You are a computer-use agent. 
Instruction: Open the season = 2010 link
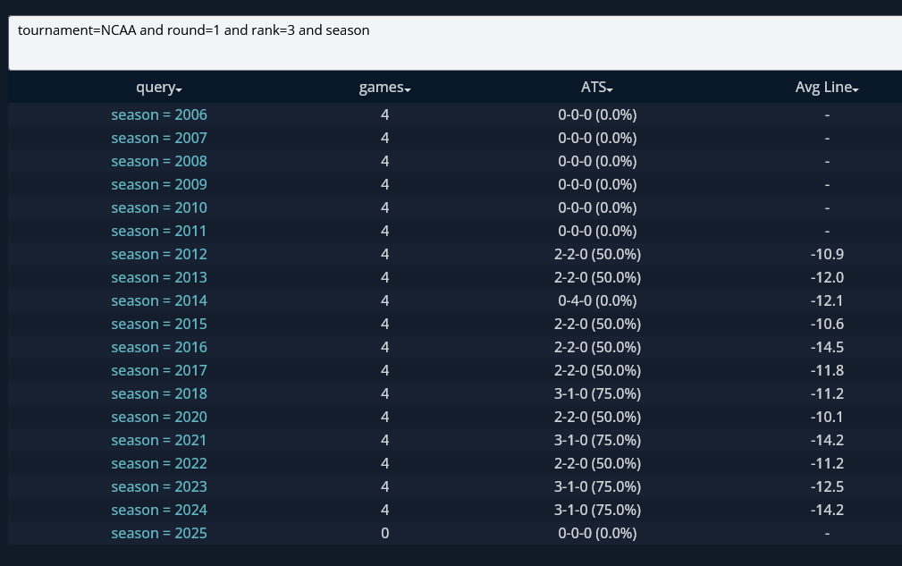coord(159,207)
